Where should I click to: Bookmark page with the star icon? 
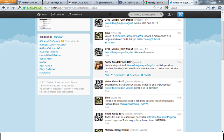pos(154,8)
